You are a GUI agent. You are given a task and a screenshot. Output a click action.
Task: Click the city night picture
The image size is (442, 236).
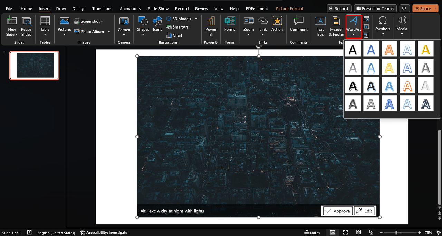tap(258, 137)
